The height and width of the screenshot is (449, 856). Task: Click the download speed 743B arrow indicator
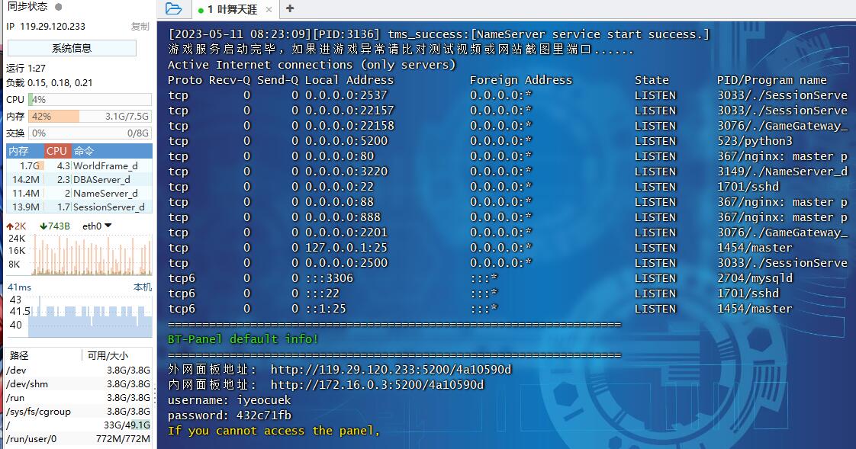[x=55, y=226]
